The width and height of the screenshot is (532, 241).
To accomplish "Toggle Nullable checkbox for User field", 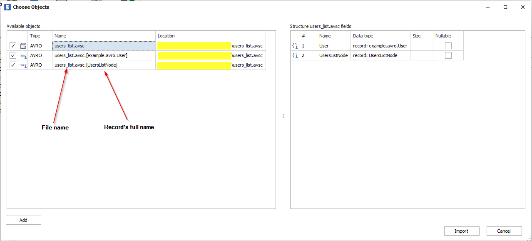I will click(x=448, y=46).
